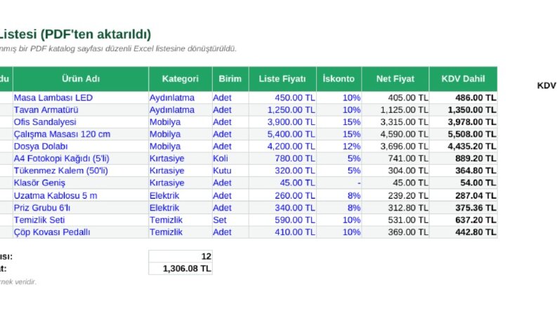
Task: Click the net price '312.80 TL' cell
Action: coord(395,208)
